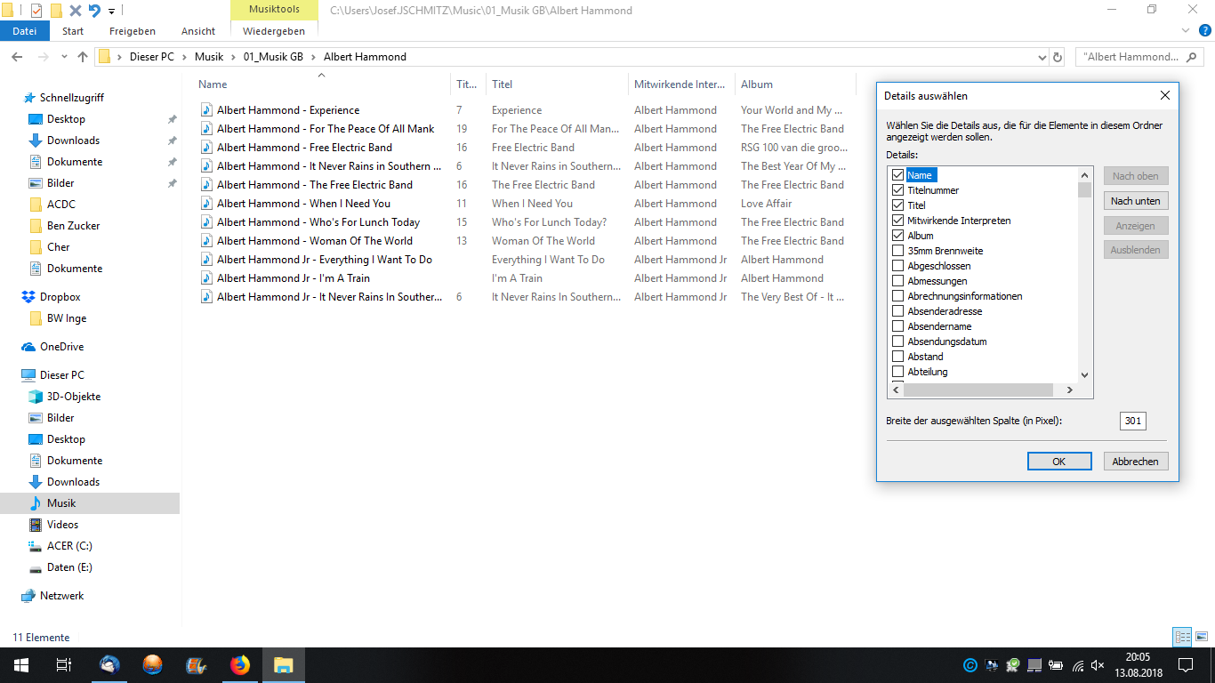
Task: Switch to the Start ribbon tab
Action: 73,31
